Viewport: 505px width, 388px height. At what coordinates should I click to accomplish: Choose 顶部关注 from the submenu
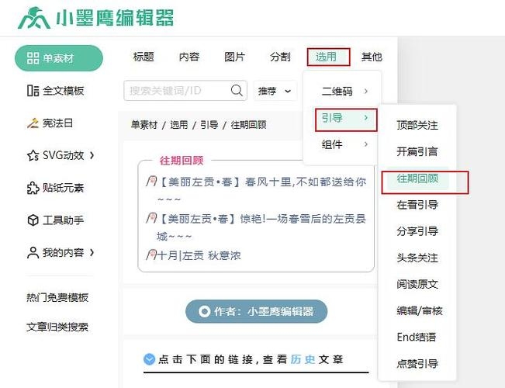417,125
